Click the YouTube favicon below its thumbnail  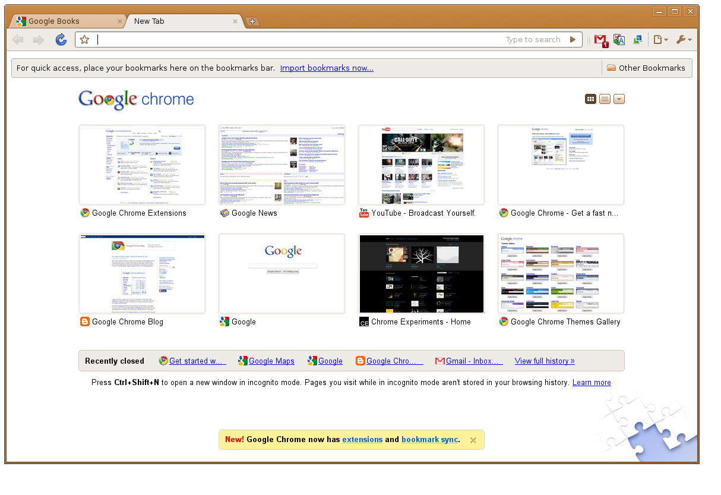tap(364, 213)
